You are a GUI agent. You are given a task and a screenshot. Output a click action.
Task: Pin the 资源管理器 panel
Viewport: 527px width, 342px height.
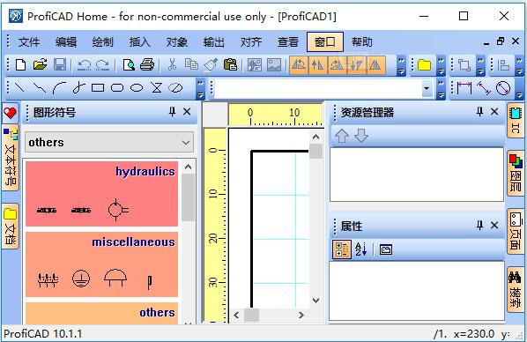click(479, 112)
